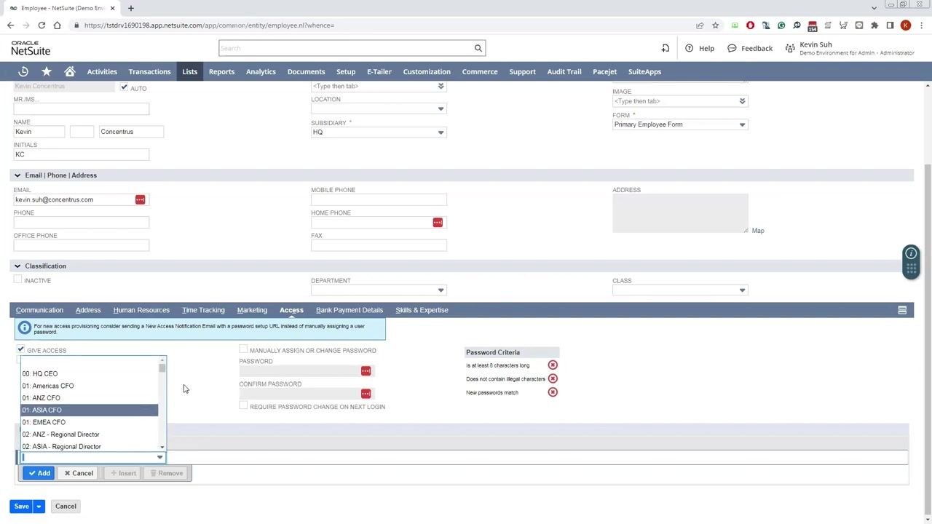
Task: Click the role list scrollbar
Action: click(x=162, y=368)
